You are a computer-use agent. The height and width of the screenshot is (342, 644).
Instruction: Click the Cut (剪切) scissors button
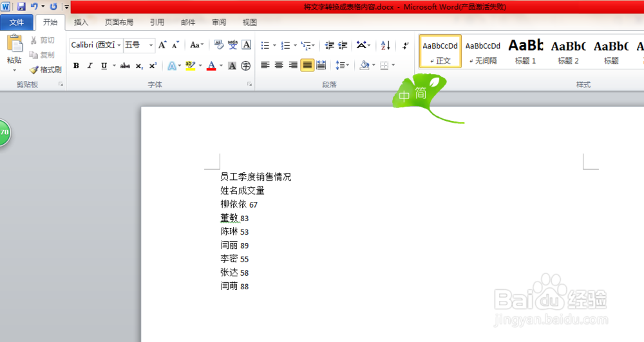(x=43, y=40)
